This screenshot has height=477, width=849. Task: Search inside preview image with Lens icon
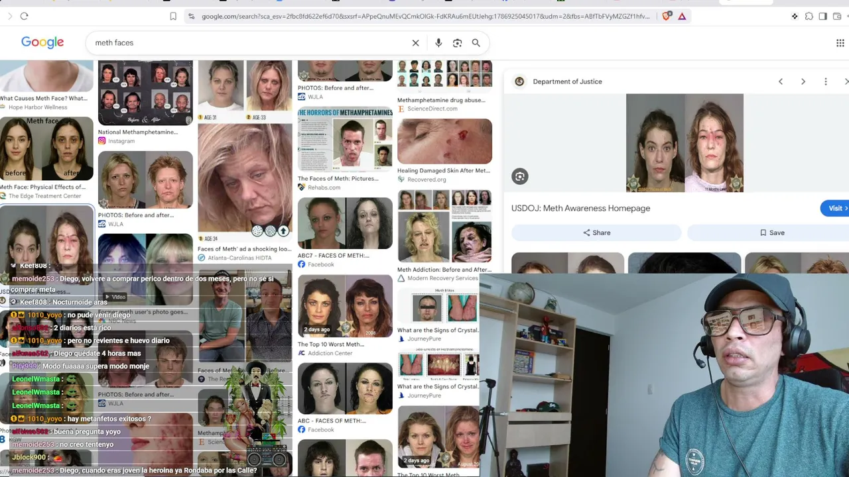click(519, 176)
